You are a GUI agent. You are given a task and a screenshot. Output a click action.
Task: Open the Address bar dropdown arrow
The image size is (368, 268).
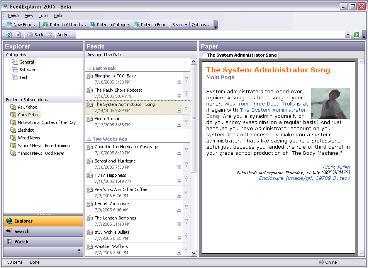click(348, 35)
